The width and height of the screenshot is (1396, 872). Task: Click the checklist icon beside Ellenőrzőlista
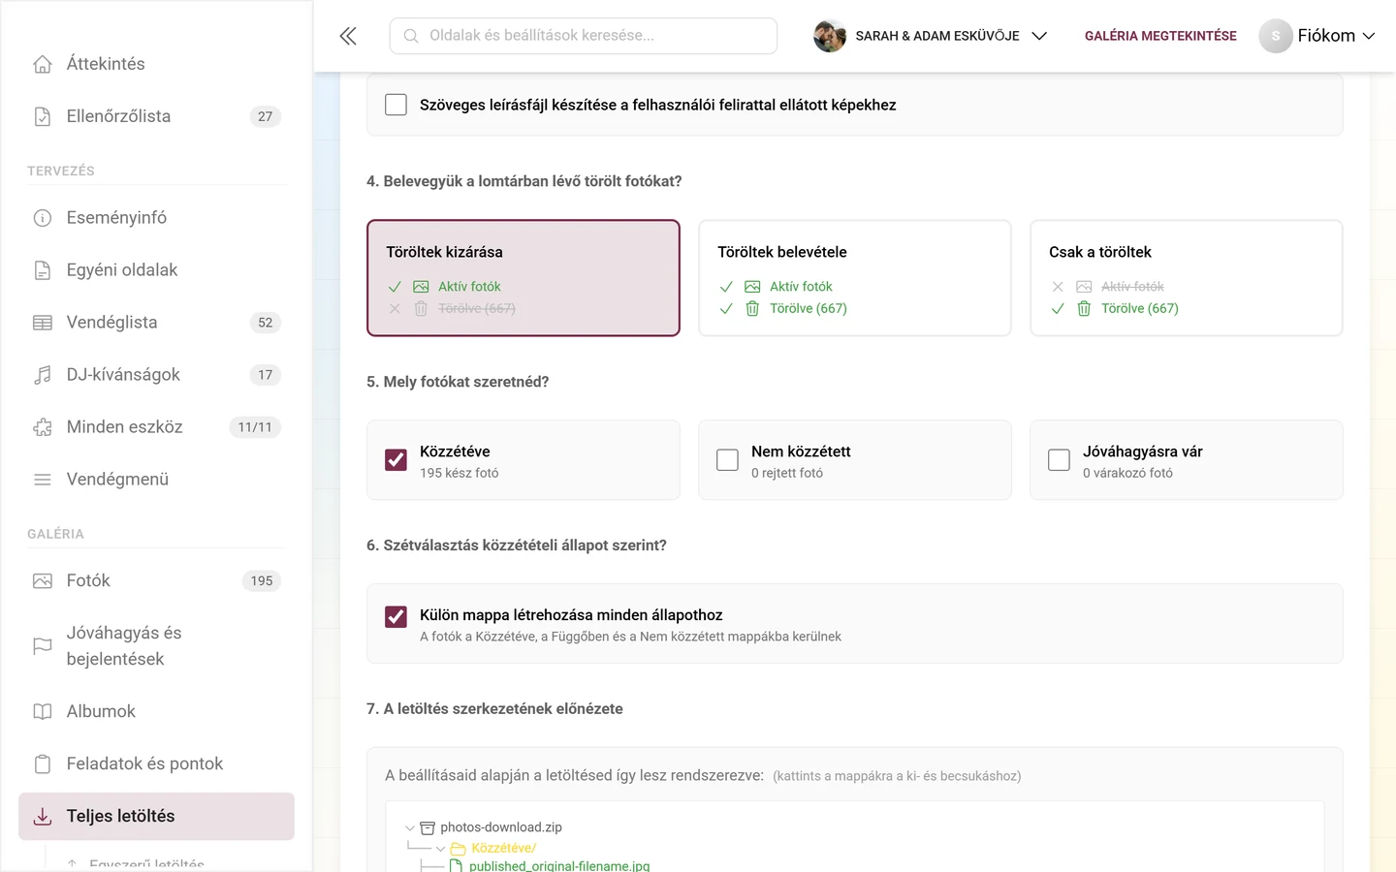click(x=43, y=116)
